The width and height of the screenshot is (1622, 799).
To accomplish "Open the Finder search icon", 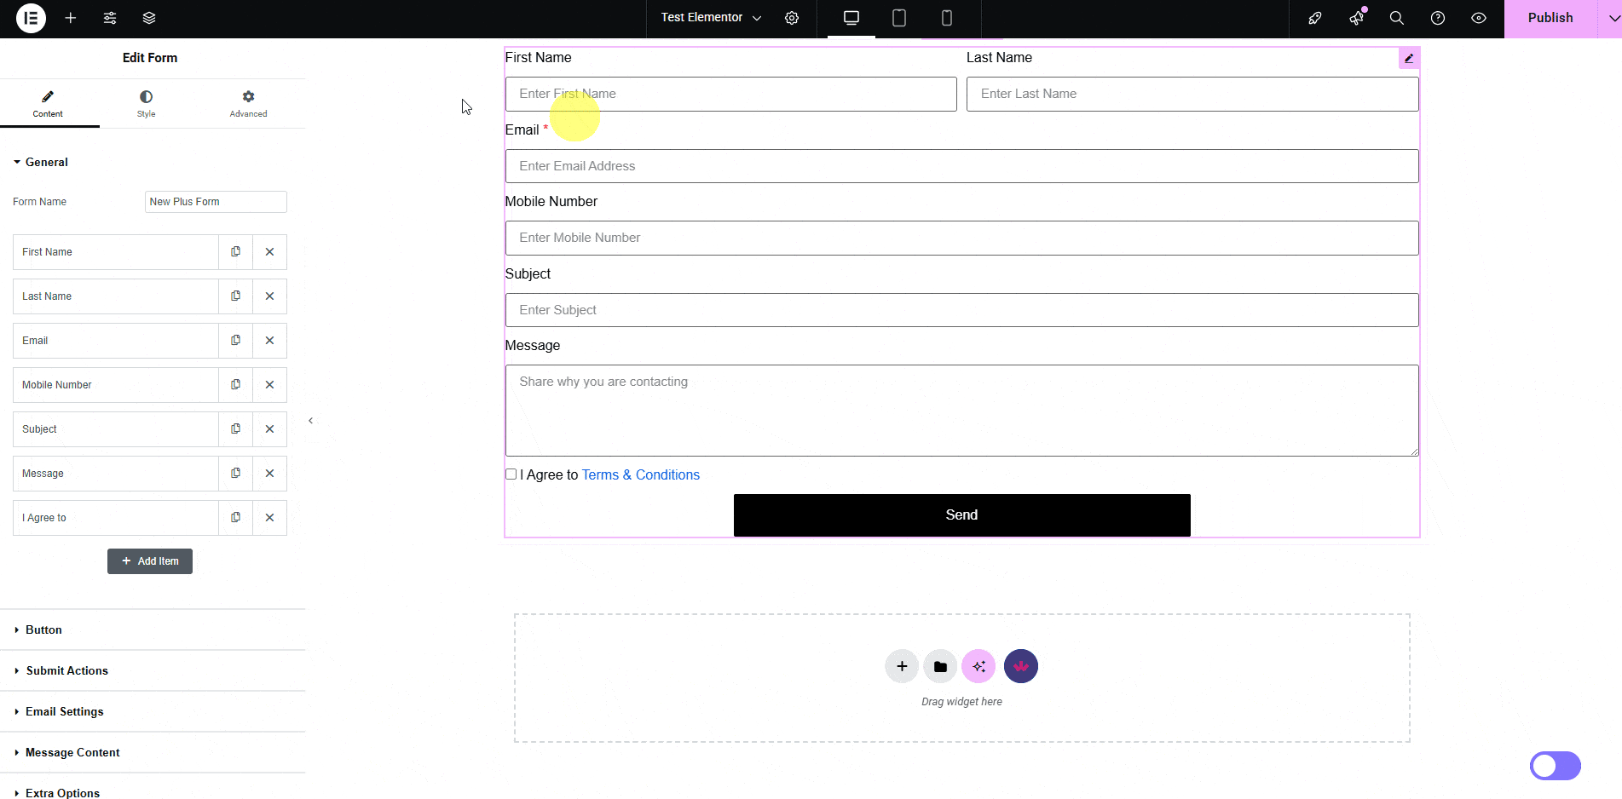I will [x=1396, y=18].
